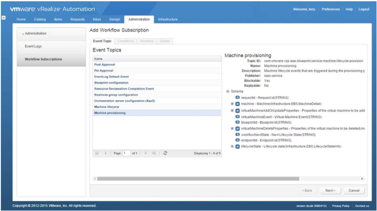Screen dimensions: 377x211
Task: Expand the lifecycleState node
Action: 232,146
